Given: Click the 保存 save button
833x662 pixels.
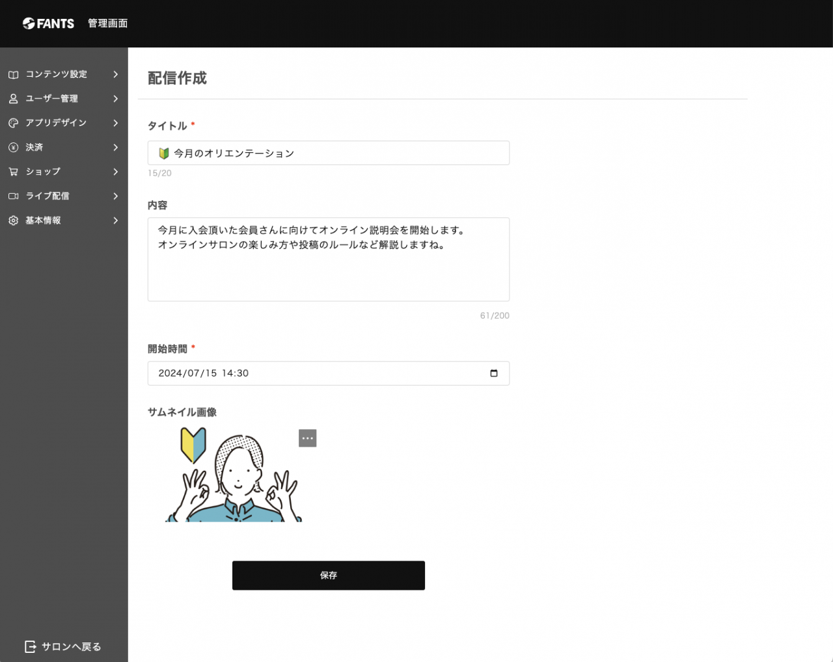Looking at the screenshot, I should 329,576.
